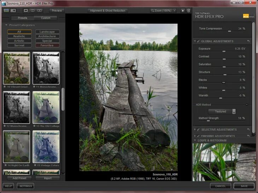Reset Selective Adjustments with its undo arrow
The image size is (258, 193).
pos(248,129)
